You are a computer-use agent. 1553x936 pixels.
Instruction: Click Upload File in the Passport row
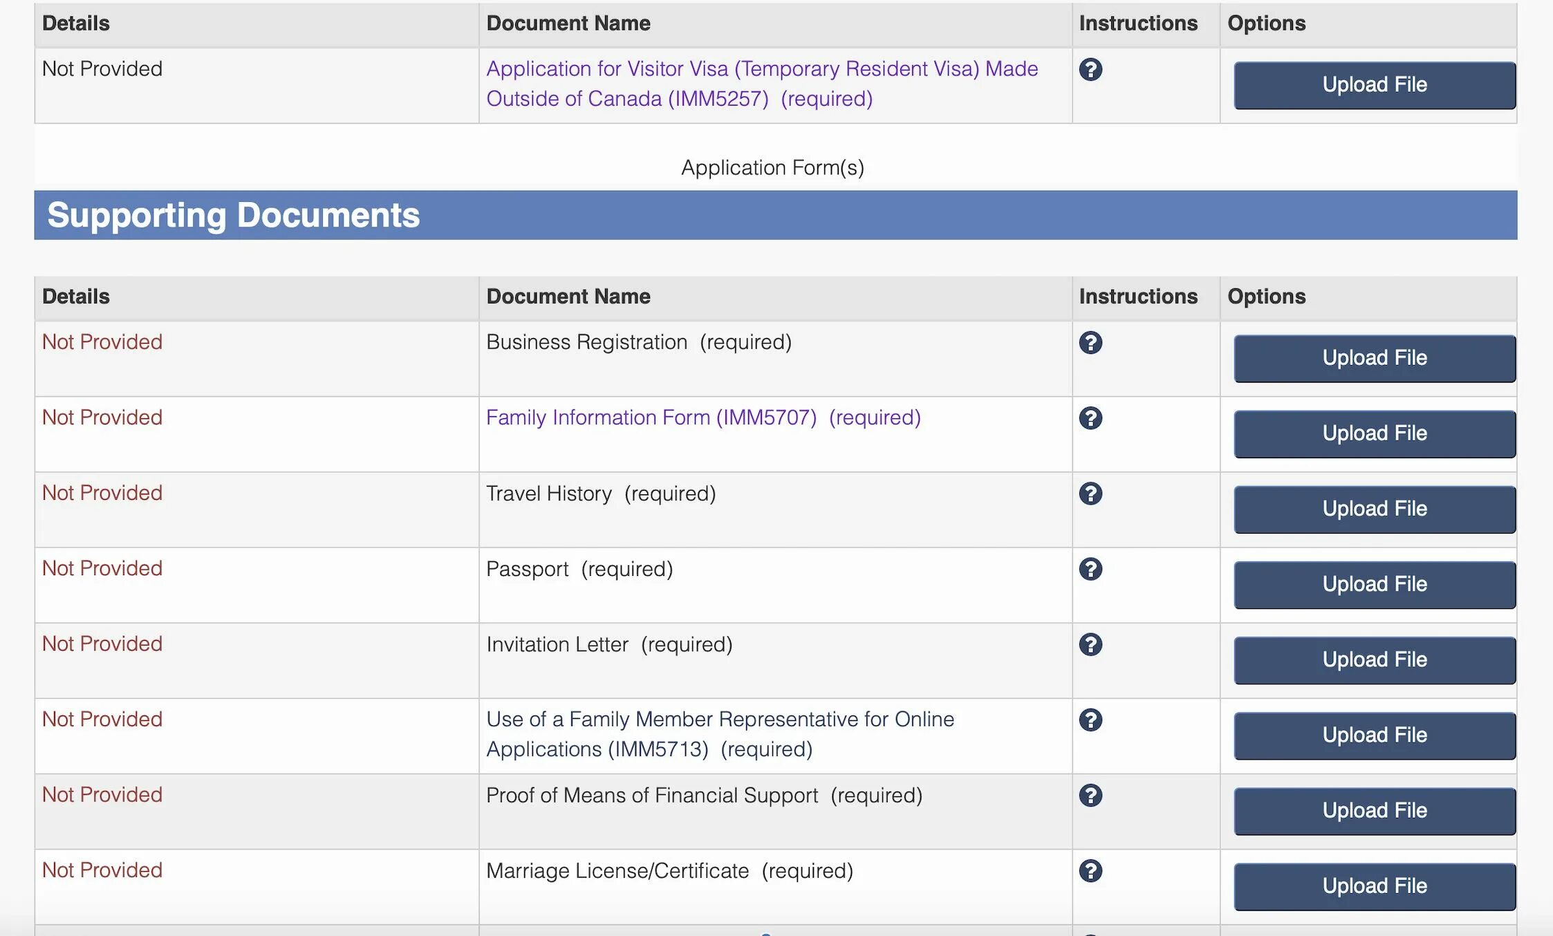pos(1374,584)
